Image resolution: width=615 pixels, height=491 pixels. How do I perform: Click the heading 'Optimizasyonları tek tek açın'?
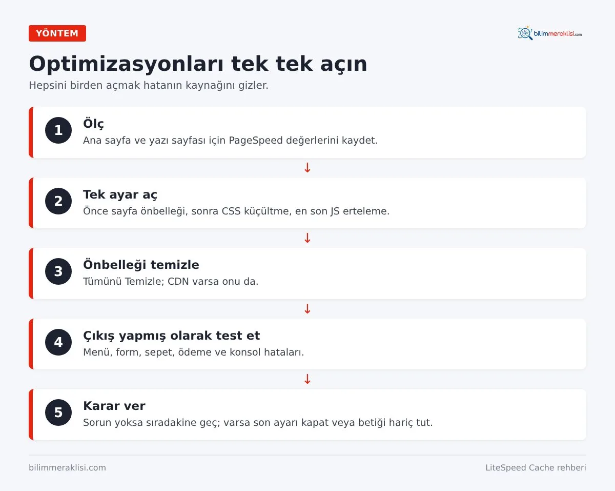tap(198, 64)
